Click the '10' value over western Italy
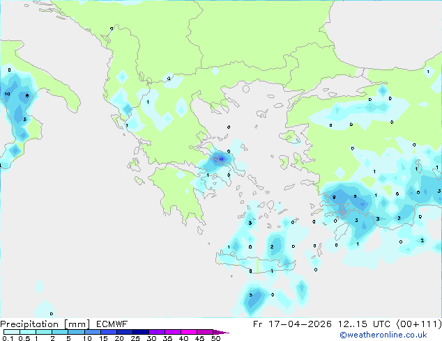Screen dimensions: 442x341 [8, 94]
